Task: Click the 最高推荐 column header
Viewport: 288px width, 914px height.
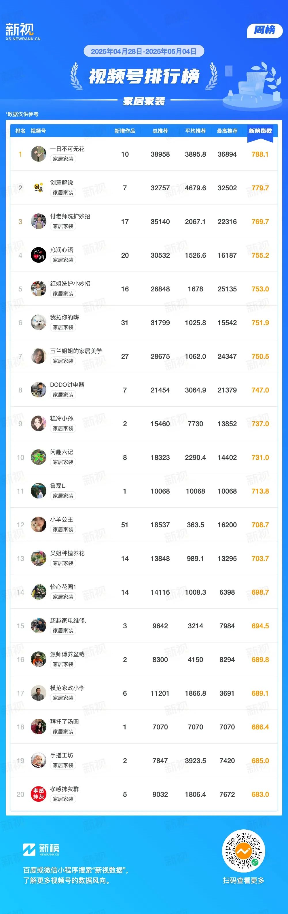Action: tap(227, 131)
